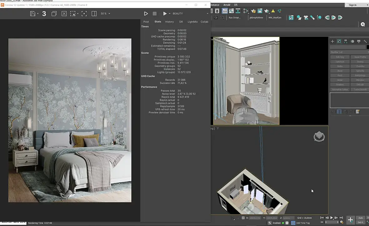Switch to the LightMix tab
The height and width of the screenshot is (226, 369).
[192, 22]
